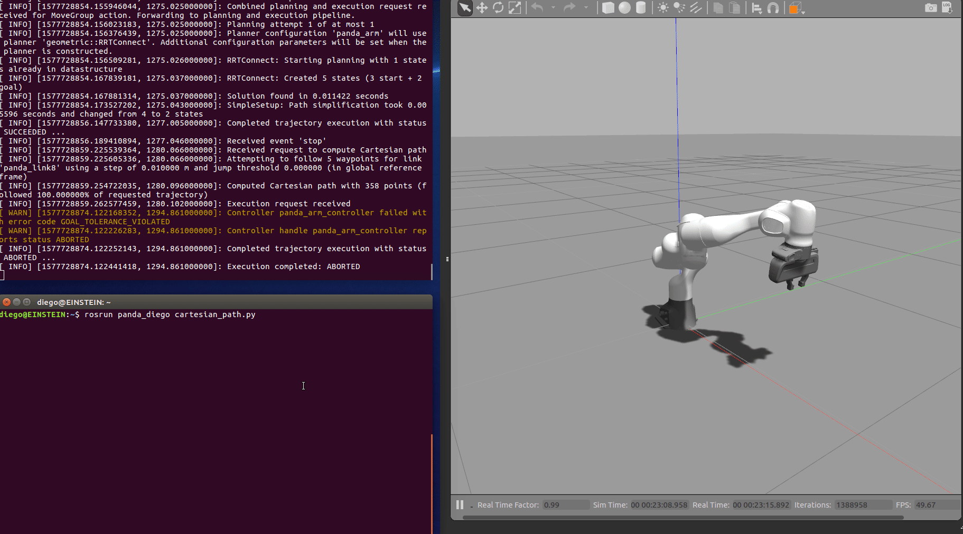Select the translate mode tool
963x534 pixels.
point(482,8)
